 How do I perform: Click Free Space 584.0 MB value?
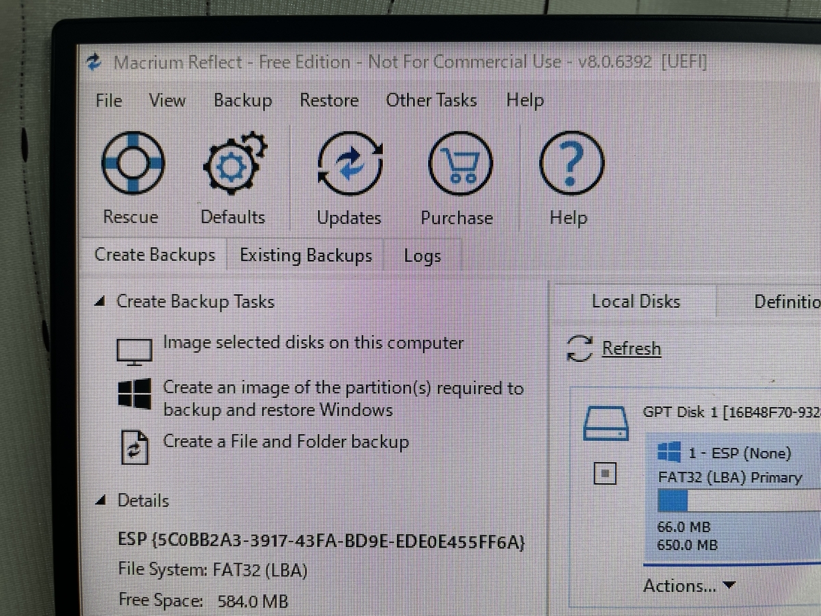(252, 602)
